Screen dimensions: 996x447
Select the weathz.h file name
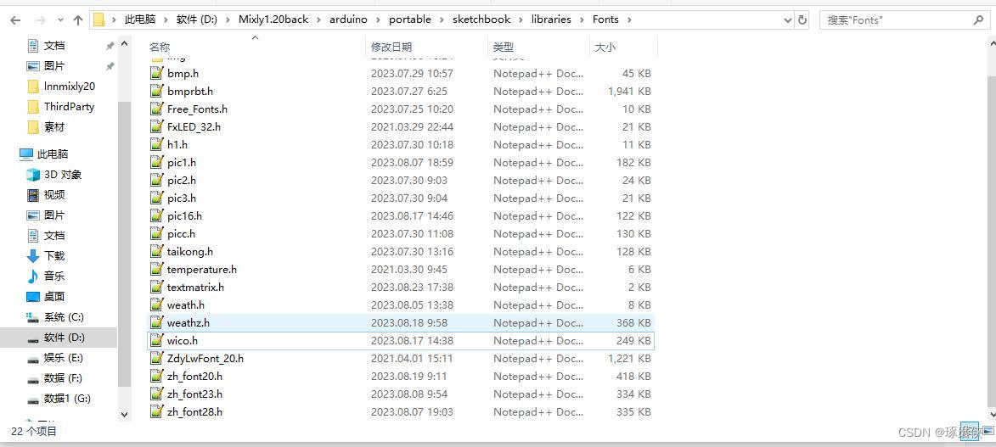coord(188,322)
